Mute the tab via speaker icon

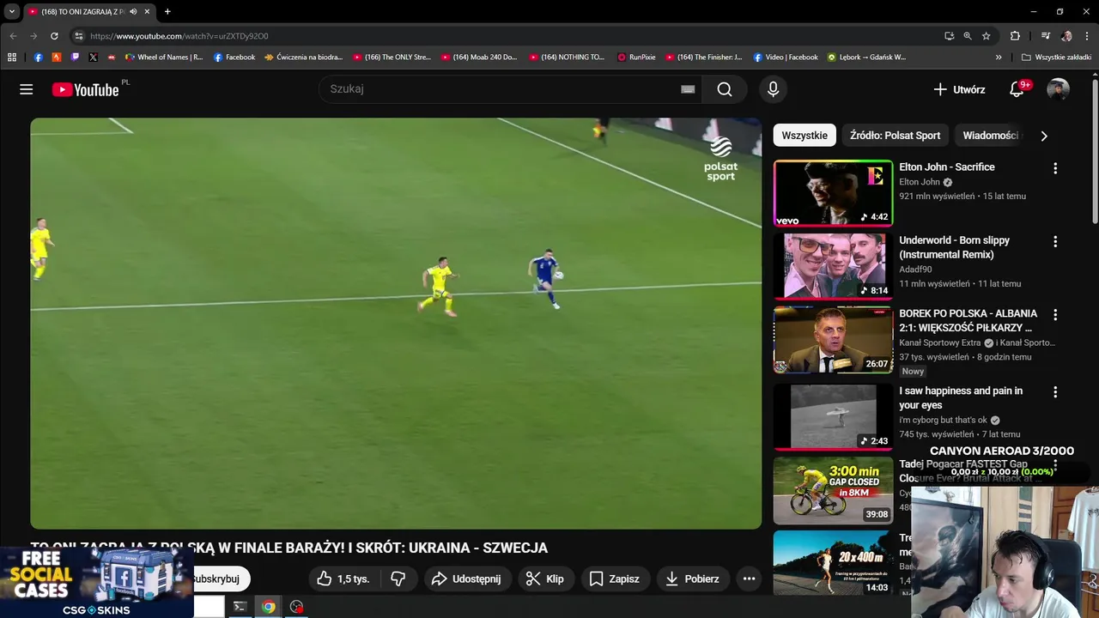click(133, 12)
